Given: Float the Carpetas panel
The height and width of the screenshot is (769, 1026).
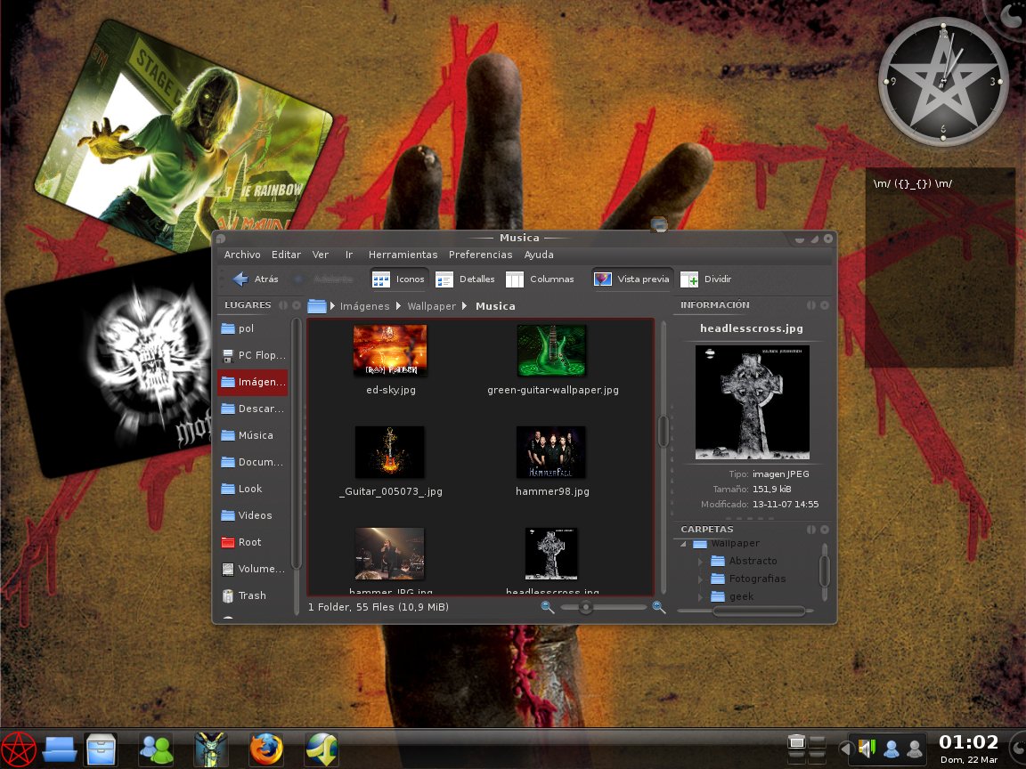Looking at the screenshot, I should pos(811,530).
